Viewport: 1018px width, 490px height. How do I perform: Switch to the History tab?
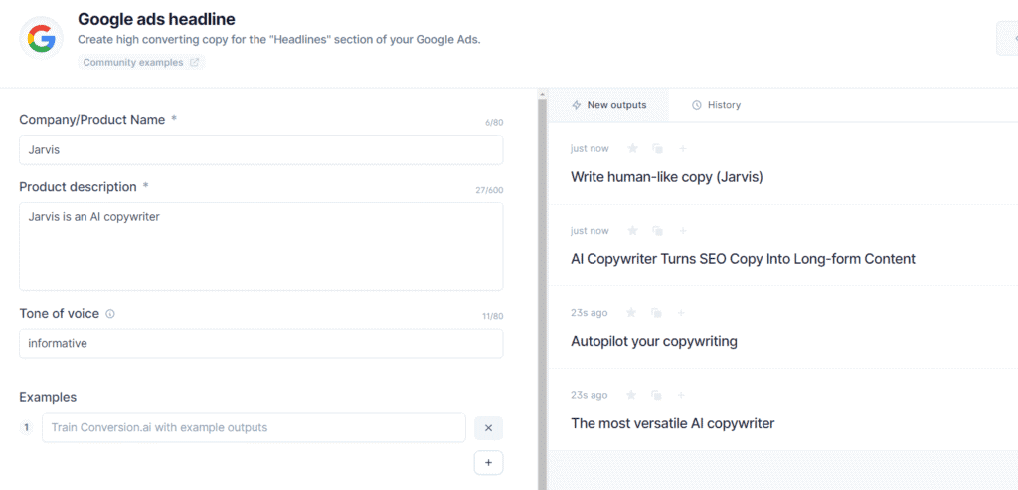716,105
